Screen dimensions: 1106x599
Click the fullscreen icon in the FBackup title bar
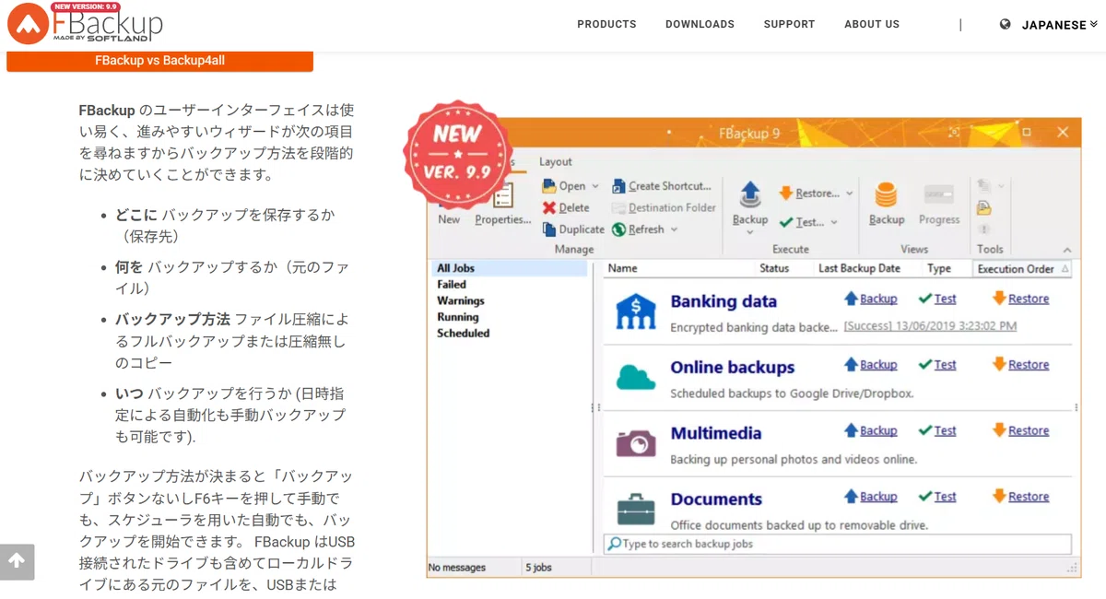pos(954,133)
